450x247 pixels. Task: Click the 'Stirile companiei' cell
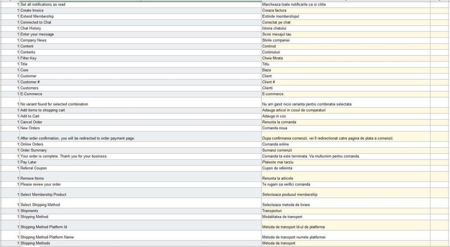[346, 40]
